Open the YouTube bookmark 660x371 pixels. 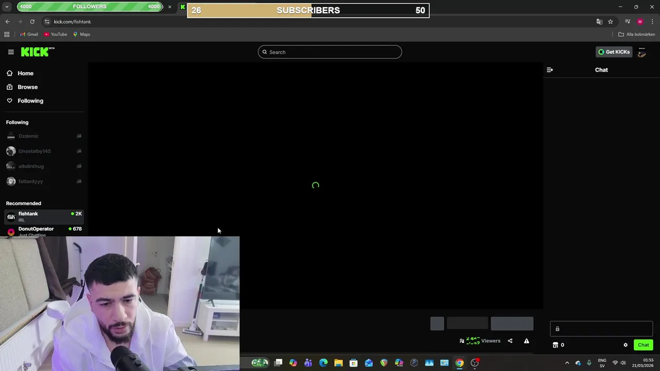pyautogui.click(x=55, y=35)
